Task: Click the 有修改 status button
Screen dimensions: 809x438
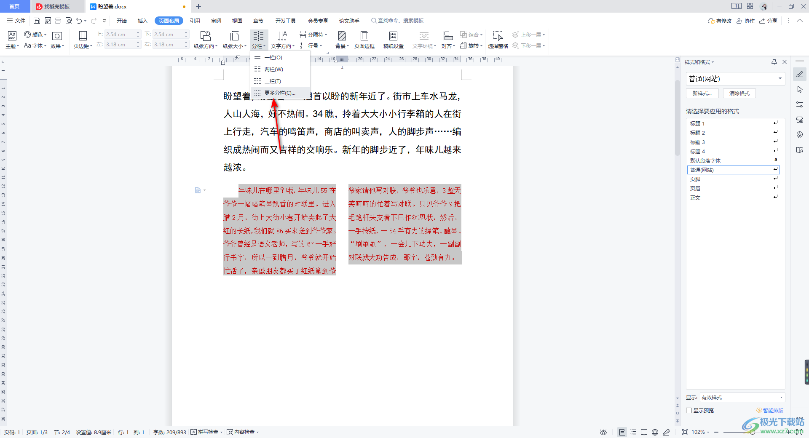Action: pyautogui.click(x=720, y=21)
